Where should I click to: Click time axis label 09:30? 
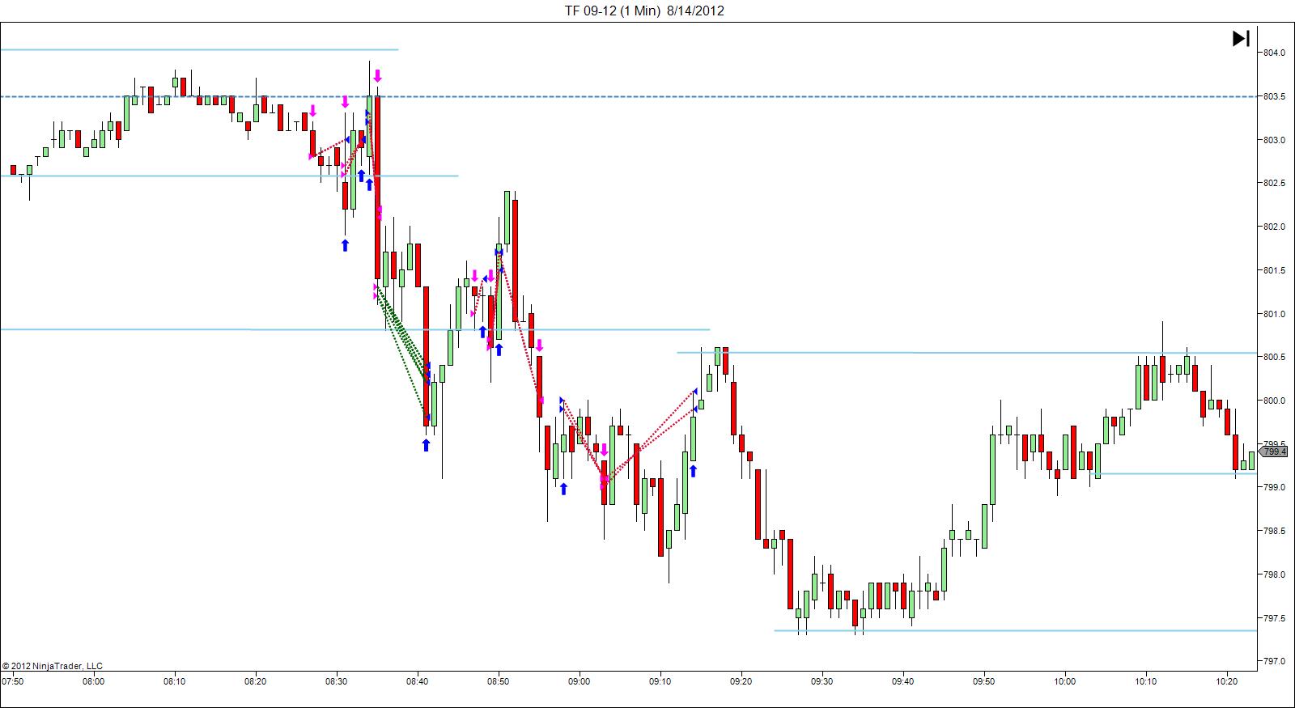[822, 682]
